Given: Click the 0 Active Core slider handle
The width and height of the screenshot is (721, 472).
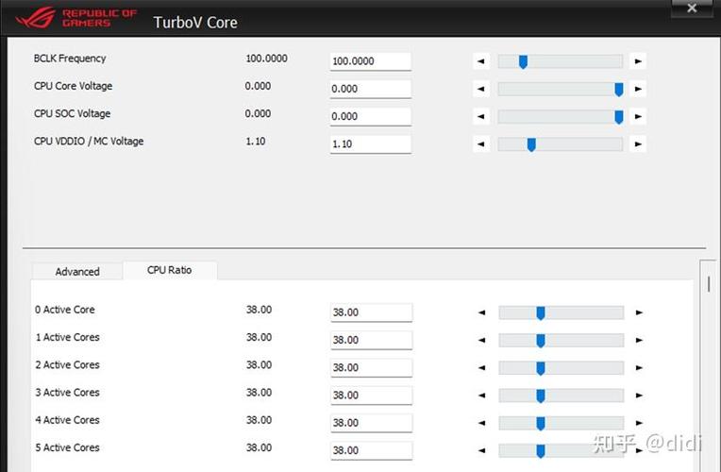Looking at the screenshot, I should 541,312.
